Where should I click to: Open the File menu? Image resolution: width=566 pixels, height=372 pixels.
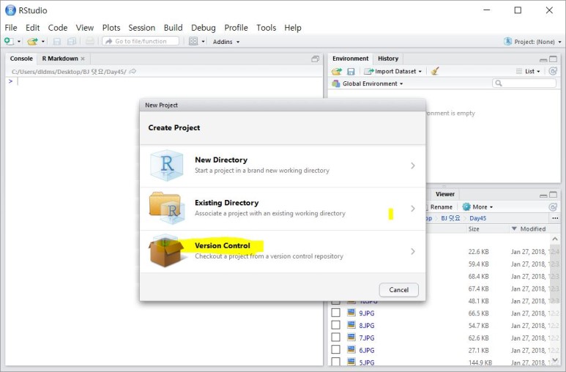(x=11, y=28)
